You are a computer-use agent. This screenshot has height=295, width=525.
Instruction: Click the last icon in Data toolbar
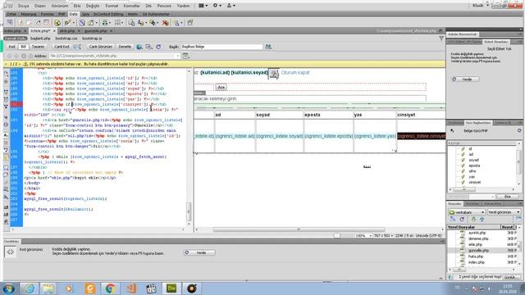(x=190, y=23)
